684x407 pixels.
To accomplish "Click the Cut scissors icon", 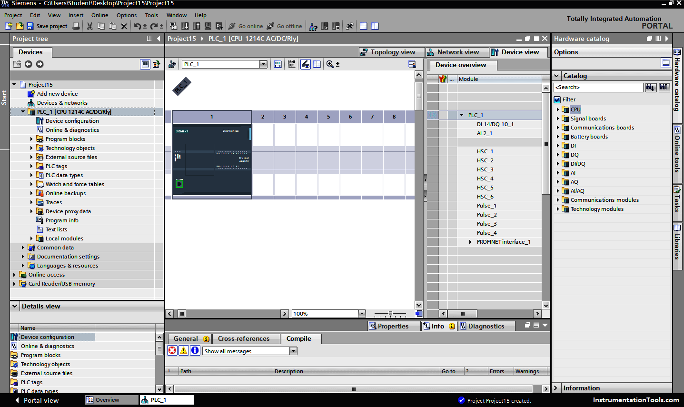I will [x=89, y=26].
